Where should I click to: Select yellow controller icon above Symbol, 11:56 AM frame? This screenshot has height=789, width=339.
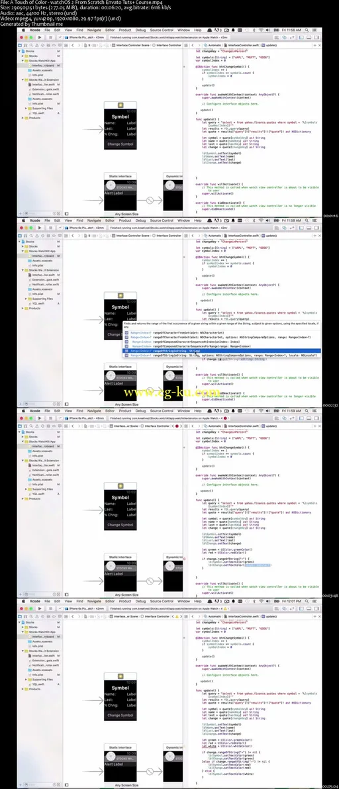(121, 105)
